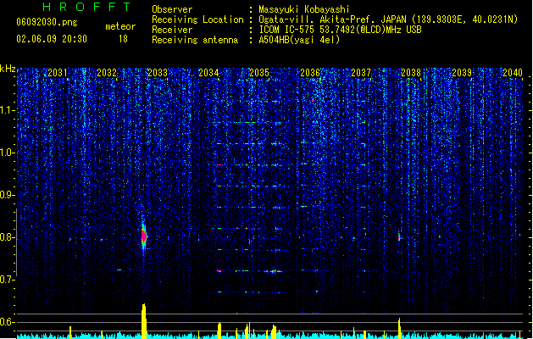Click the yellow power peak below 2038
Viewport: 533px width, 339px height.
click(399, 328)
